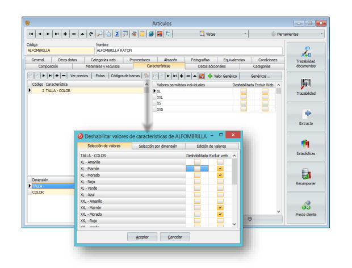Expand the Herramientas dropdown
The height and width of the screenshot is (268, 352).
pos(296,34)
